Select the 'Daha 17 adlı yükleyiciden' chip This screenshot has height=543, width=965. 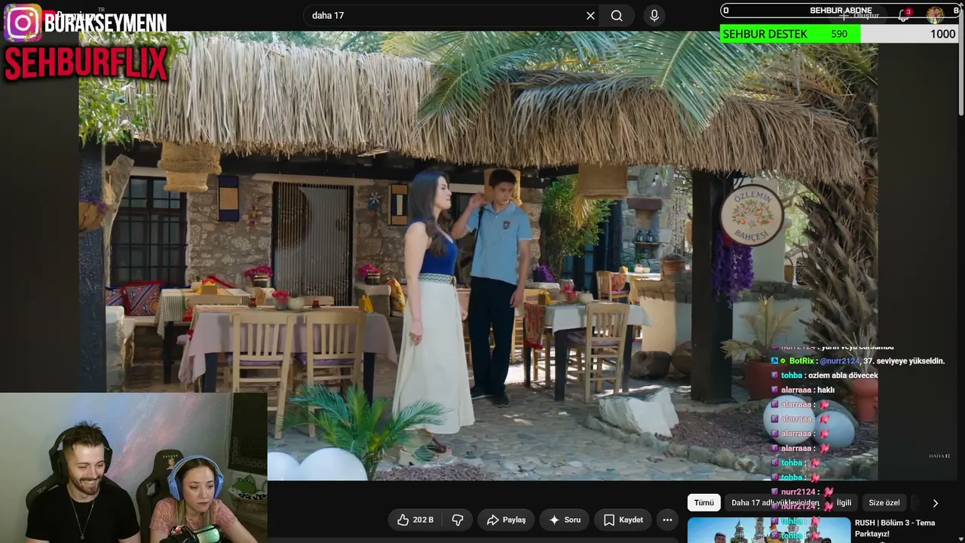click(x=775, y=503)
